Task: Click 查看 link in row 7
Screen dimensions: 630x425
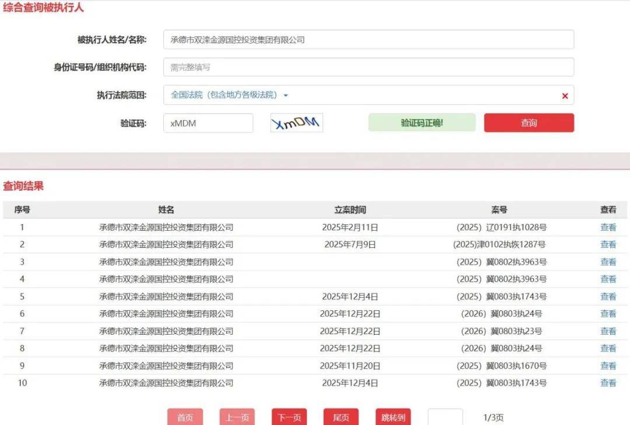Action: pos(608,331)
